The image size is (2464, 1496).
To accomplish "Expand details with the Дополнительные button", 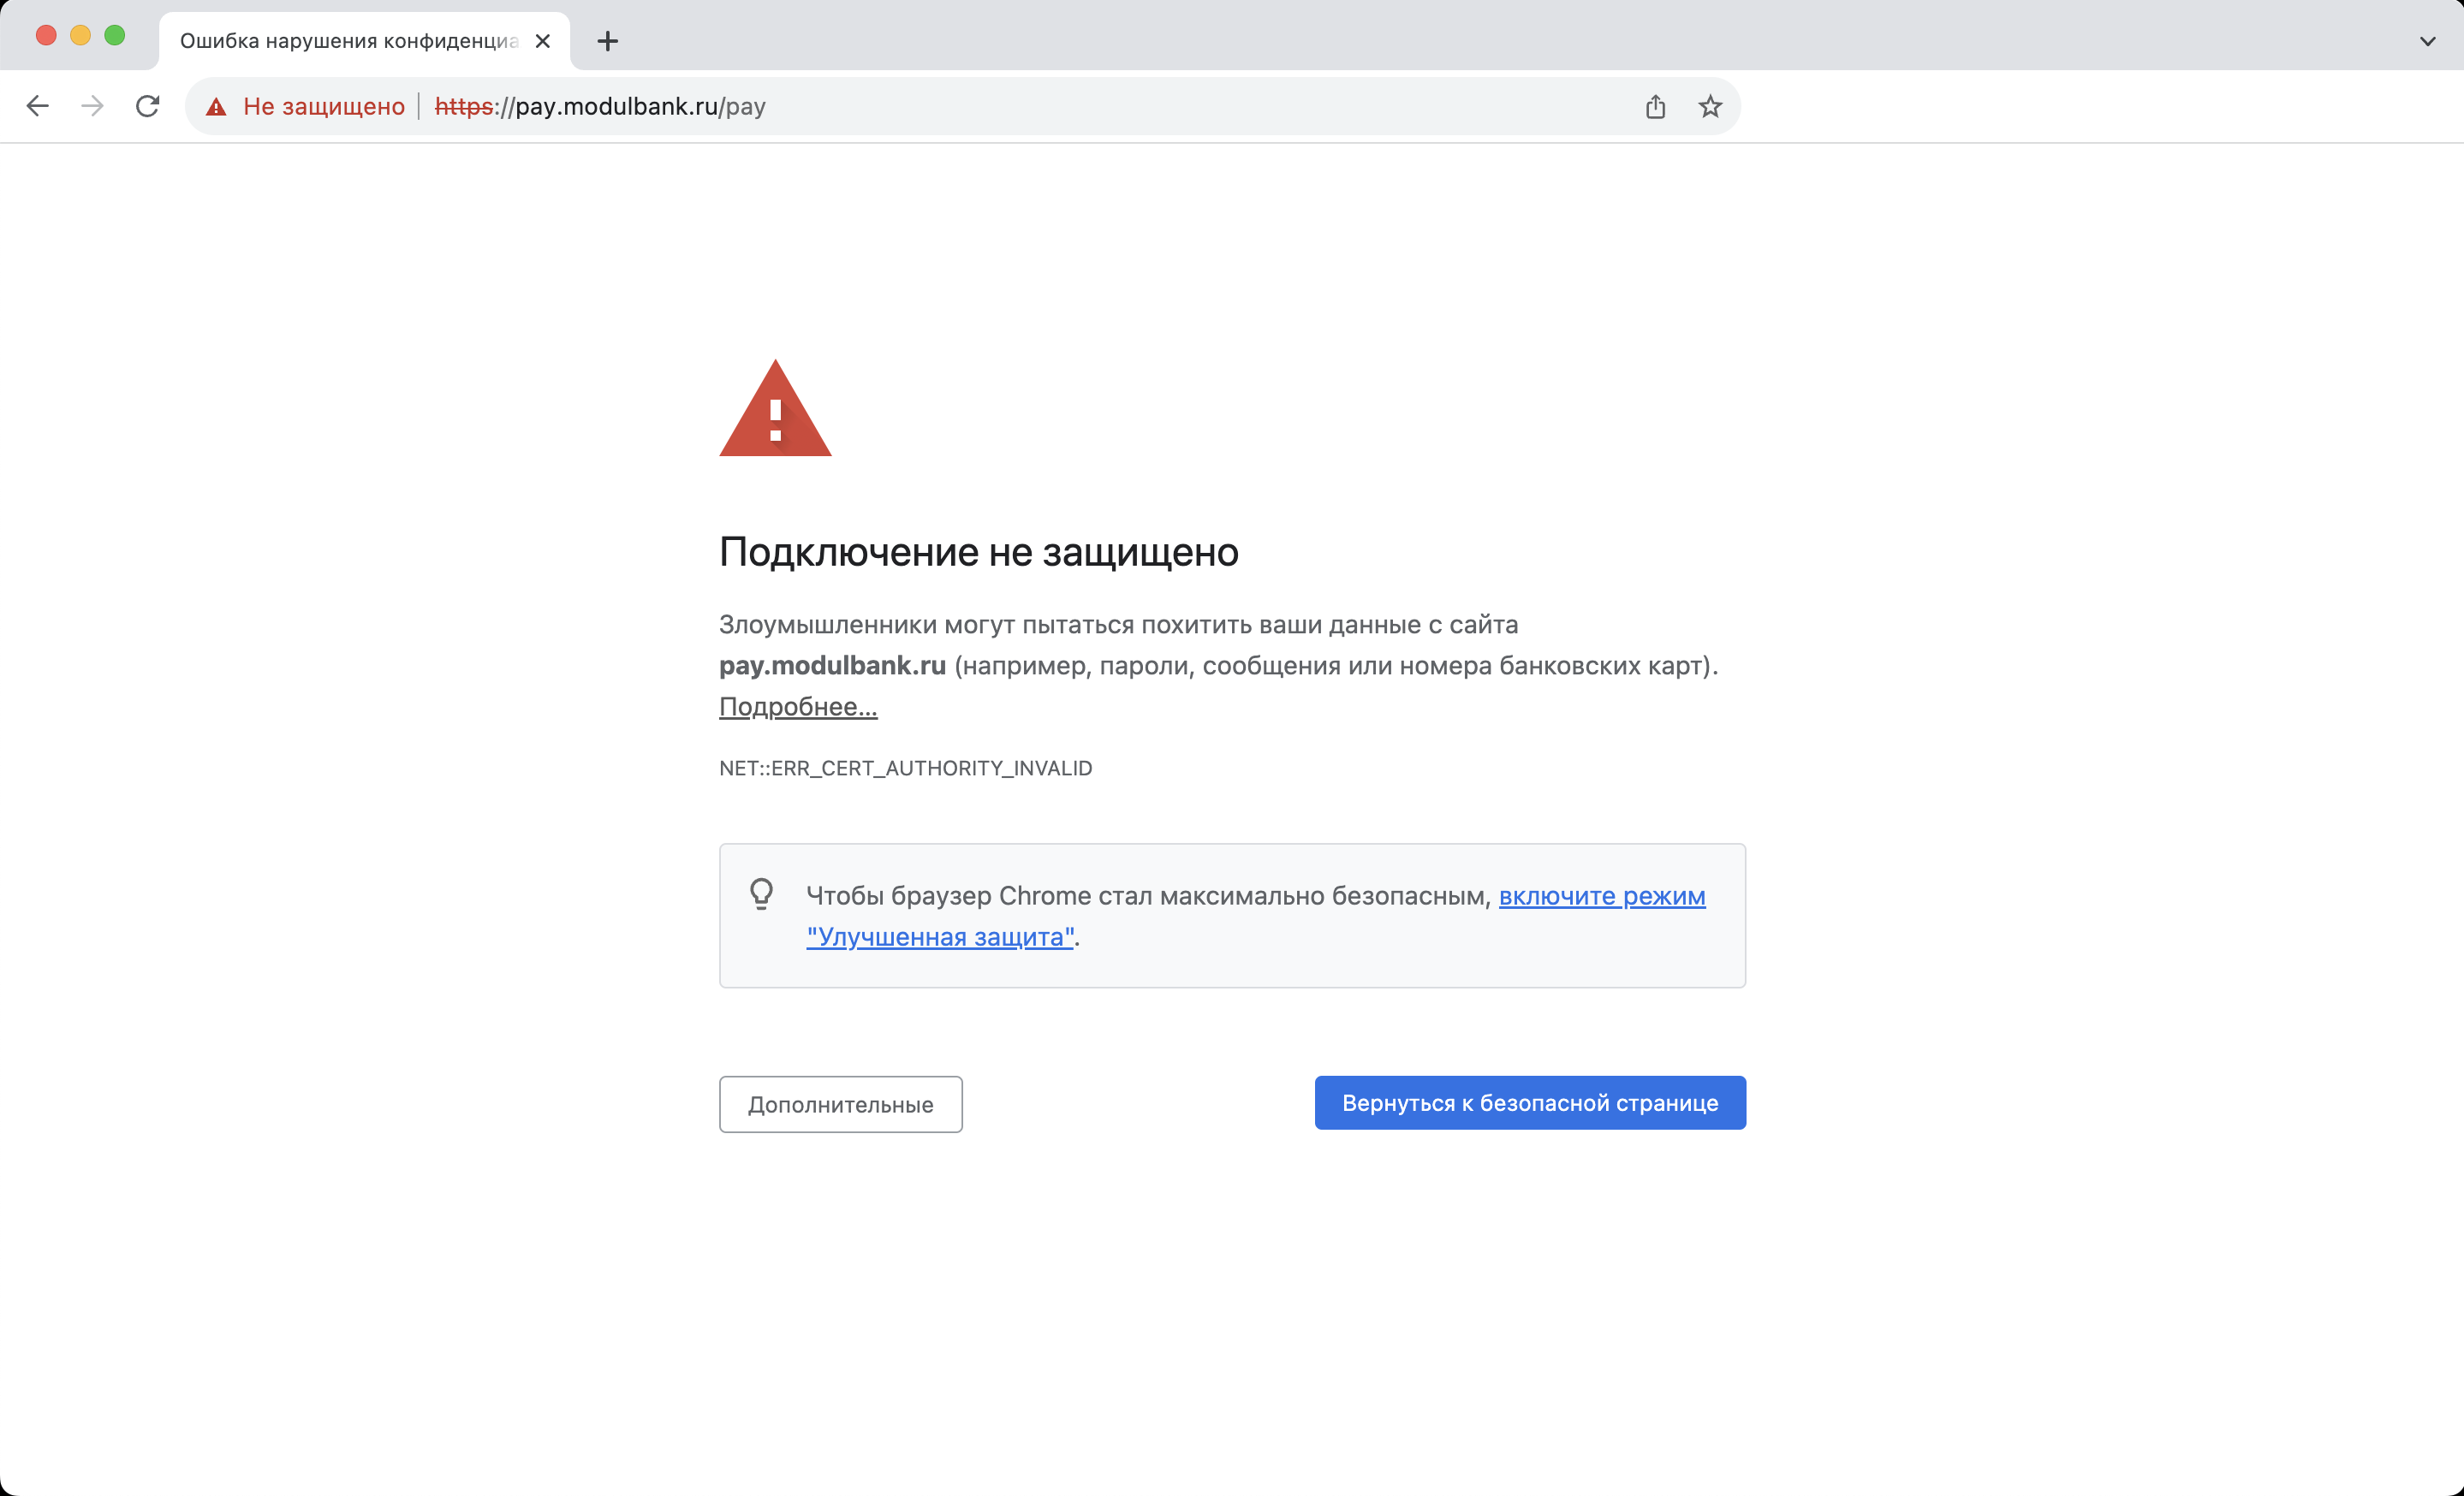I will click(840, 1104).
